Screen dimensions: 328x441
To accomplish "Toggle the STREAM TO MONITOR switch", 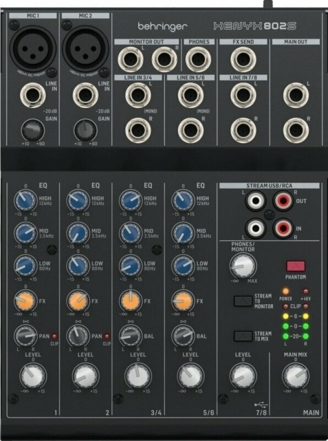I will pyautogui.click(x=243, y=301).
